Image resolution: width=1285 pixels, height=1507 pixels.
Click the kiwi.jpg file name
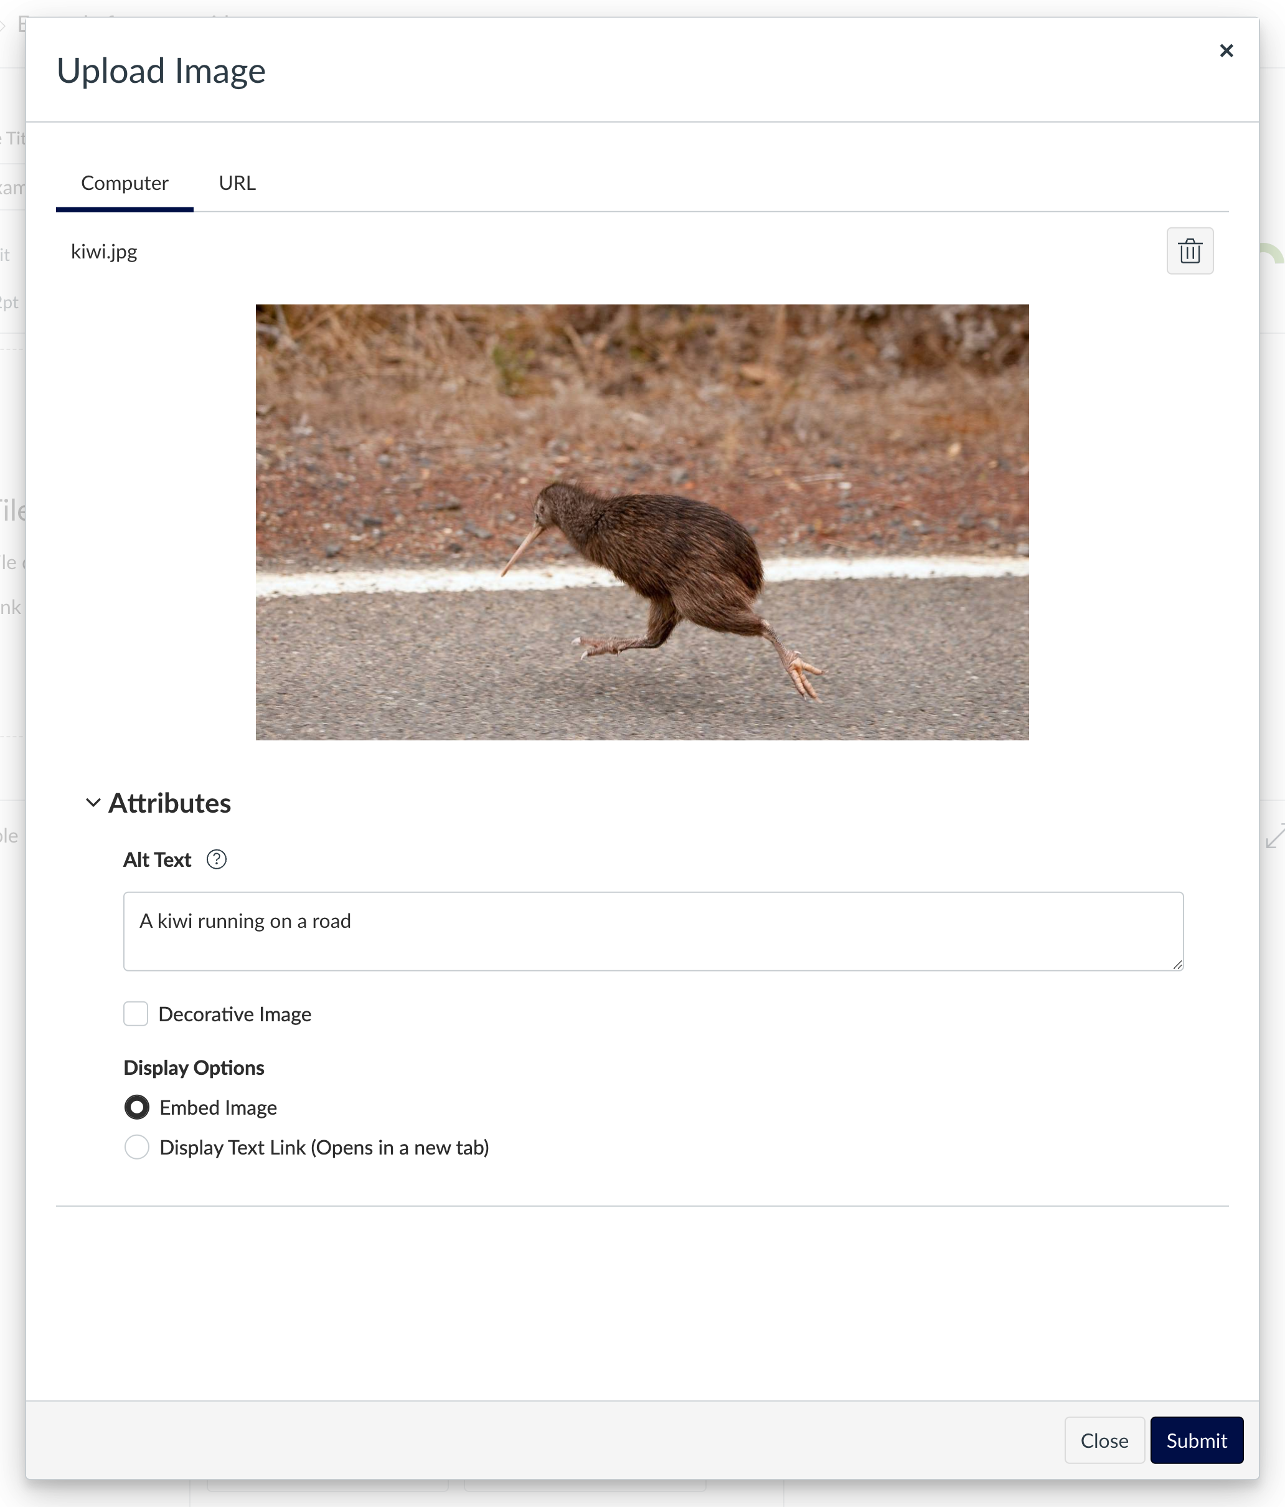point(104,252)
